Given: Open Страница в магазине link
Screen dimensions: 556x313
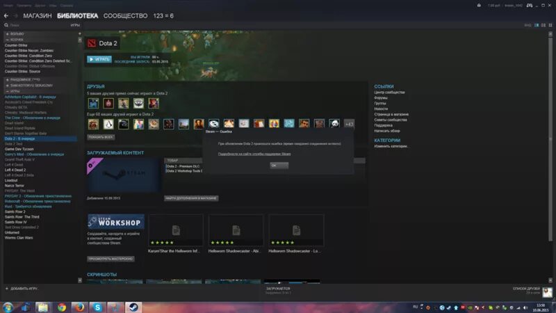Looking at the screenshot, I should pyautogui.click(x=391, y=114).
